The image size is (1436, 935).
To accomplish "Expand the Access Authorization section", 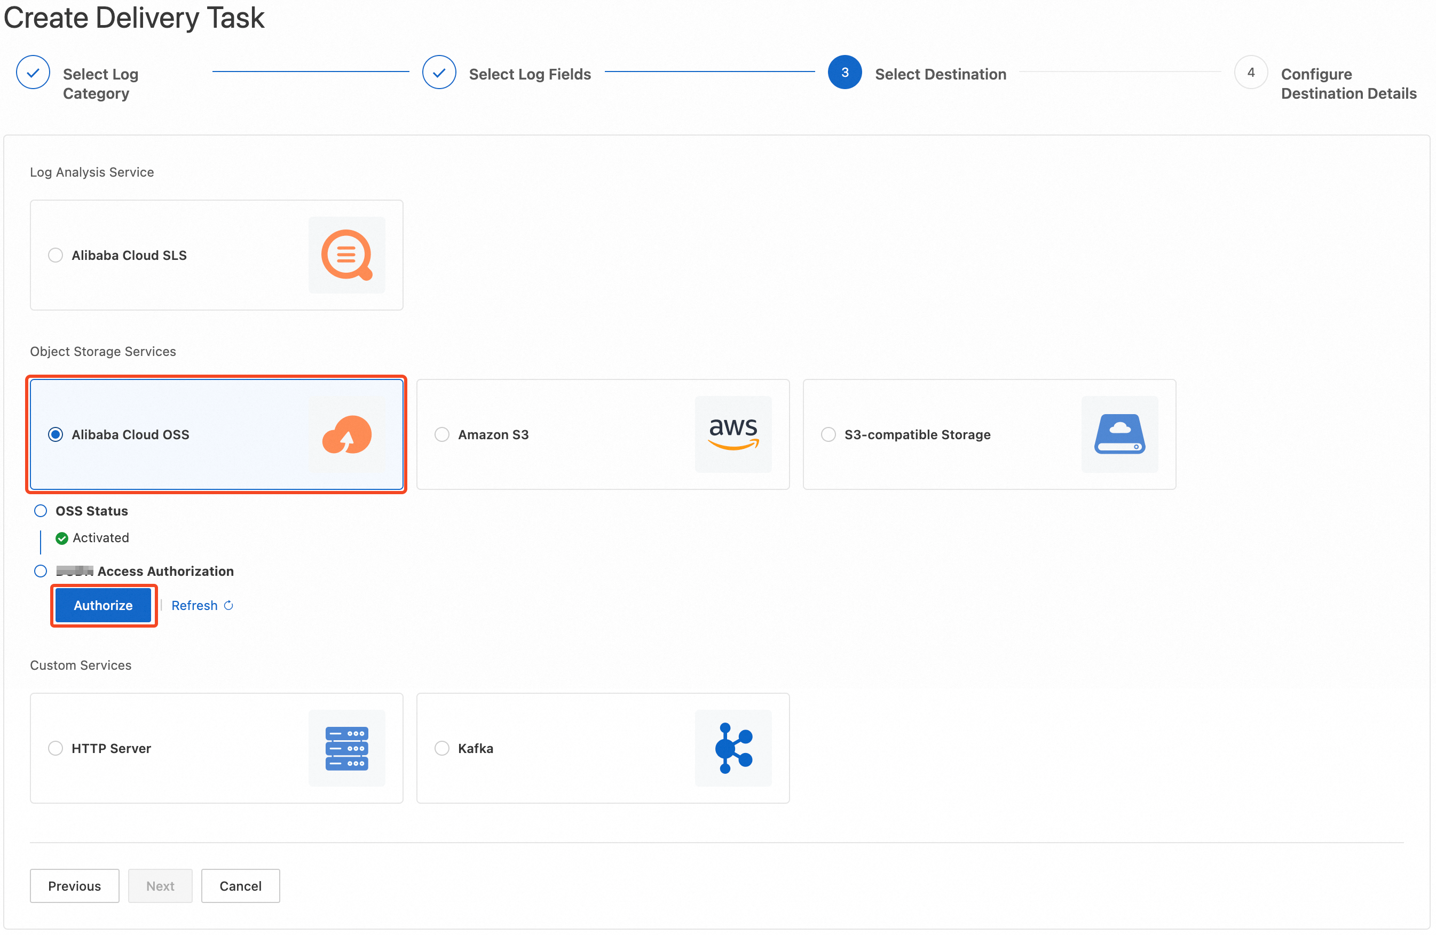I will pyautogui.click(x=41, y=570).
